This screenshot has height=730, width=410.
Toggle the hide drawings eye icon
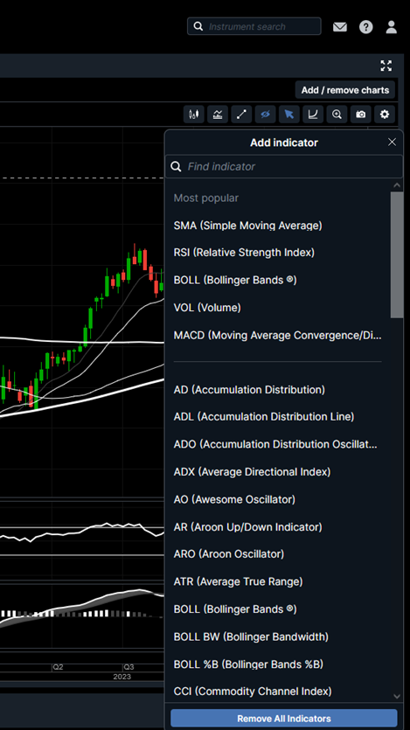[265, 114]
